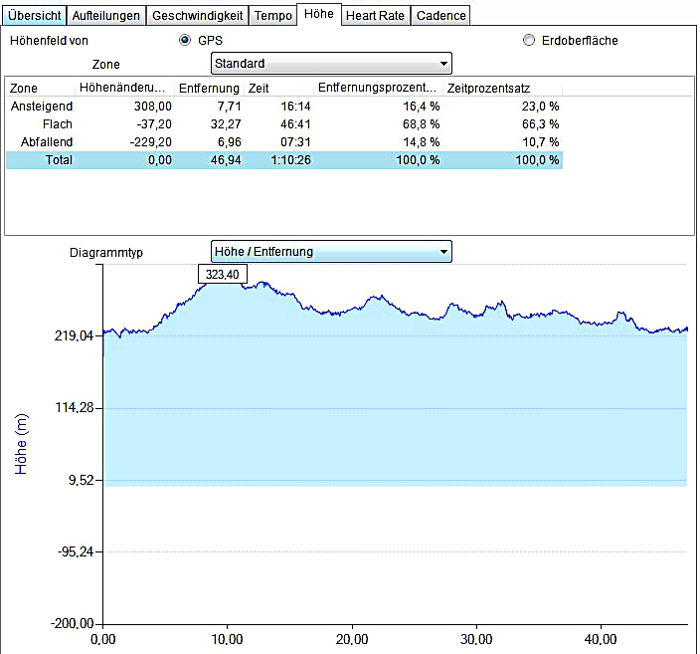Switch to the Cadence tab
The image size is (700, 654).
pos(439,16)
